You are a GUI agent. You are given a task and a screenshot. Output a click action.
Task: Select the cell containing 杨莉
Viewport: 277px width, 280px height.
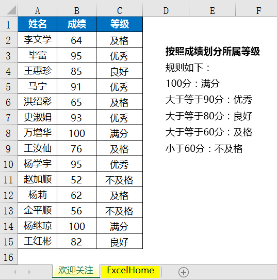[x=38, y=195]
